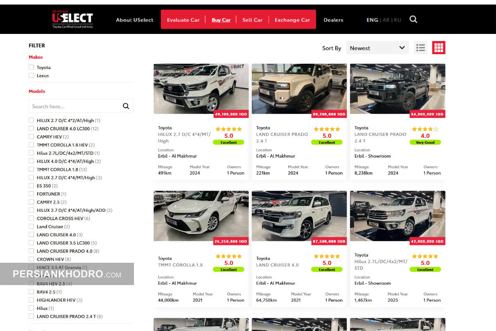Screen dimensions: 496x331
Task: Switch to list view layout
Action: tap(421, 48)
